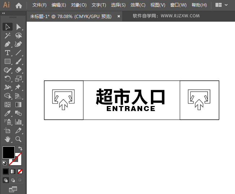Select the Artboard tool
This screenshot has width=235, height=194.
pyautogui.click(x=8, y=131)
